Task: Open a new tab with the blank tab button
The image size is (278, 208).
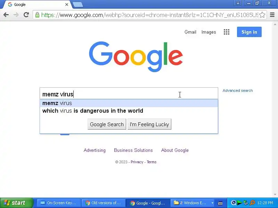Action: tap(78, 5)
